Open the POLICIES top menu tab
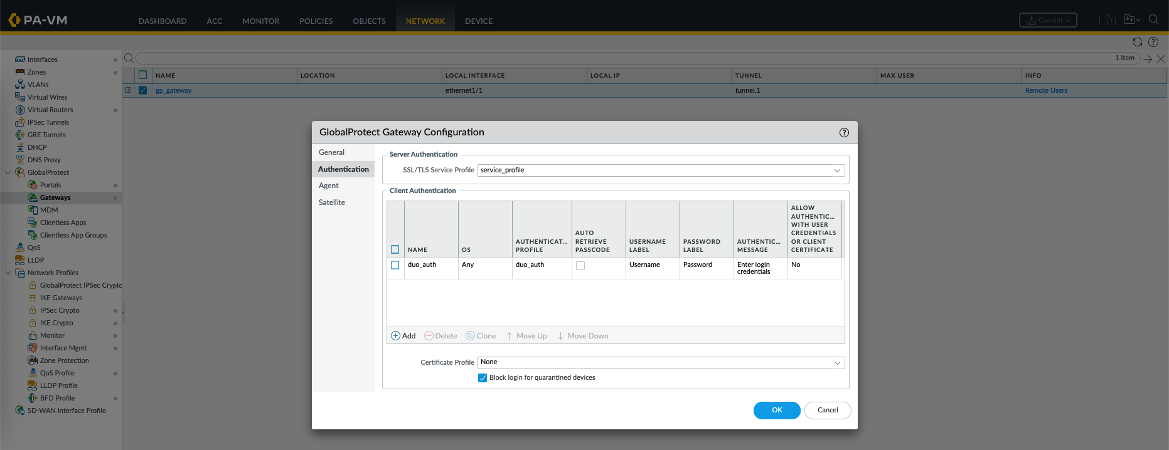Image resolution: width=1169 pixels, height=450 pixels. click(316, 21)
